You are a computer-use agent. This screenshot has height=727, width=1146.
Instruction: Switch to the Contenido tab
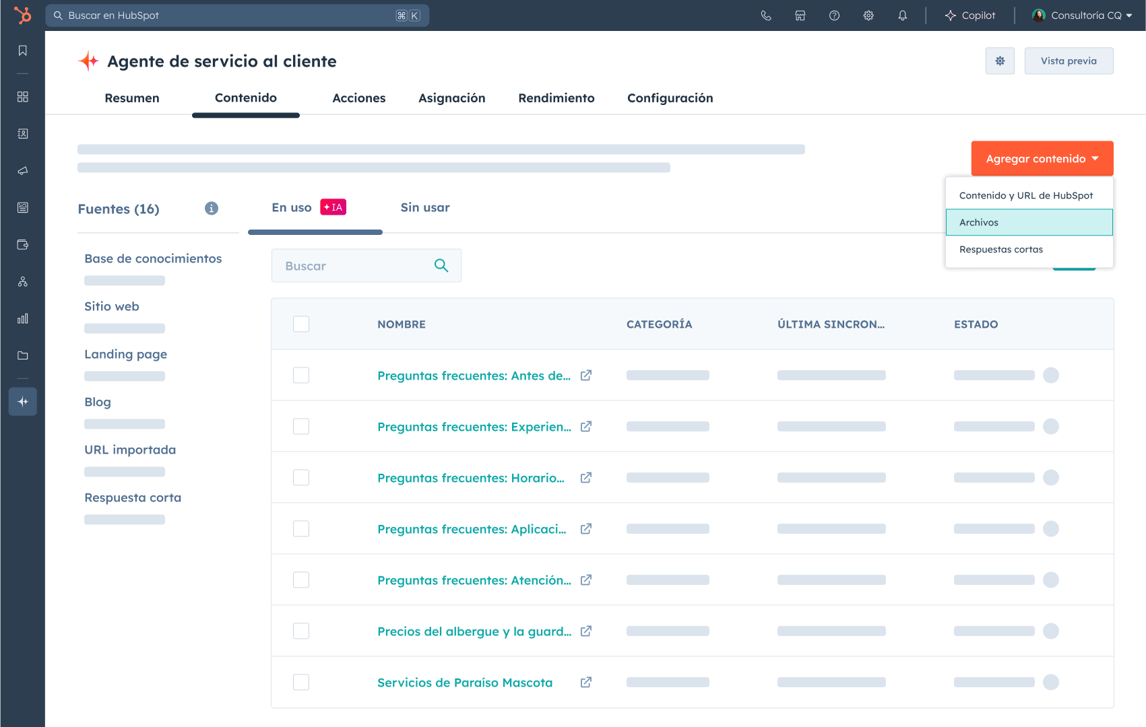[246, 98]
